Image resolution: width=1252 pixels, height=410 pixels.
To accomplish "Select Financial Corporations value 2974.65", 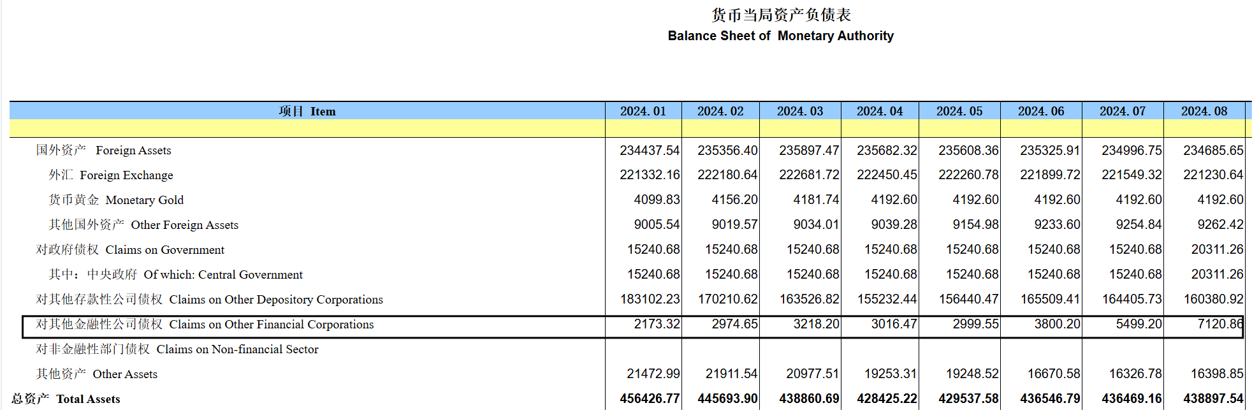I will pyautogui.click(x=734, y=324).
